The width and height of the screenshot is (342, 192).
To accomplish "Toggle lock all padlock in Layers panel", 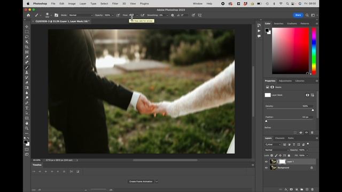I will coord(289,155).
